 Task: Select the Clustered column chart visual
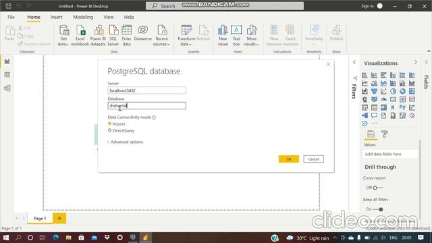click(x=393, y=75)
